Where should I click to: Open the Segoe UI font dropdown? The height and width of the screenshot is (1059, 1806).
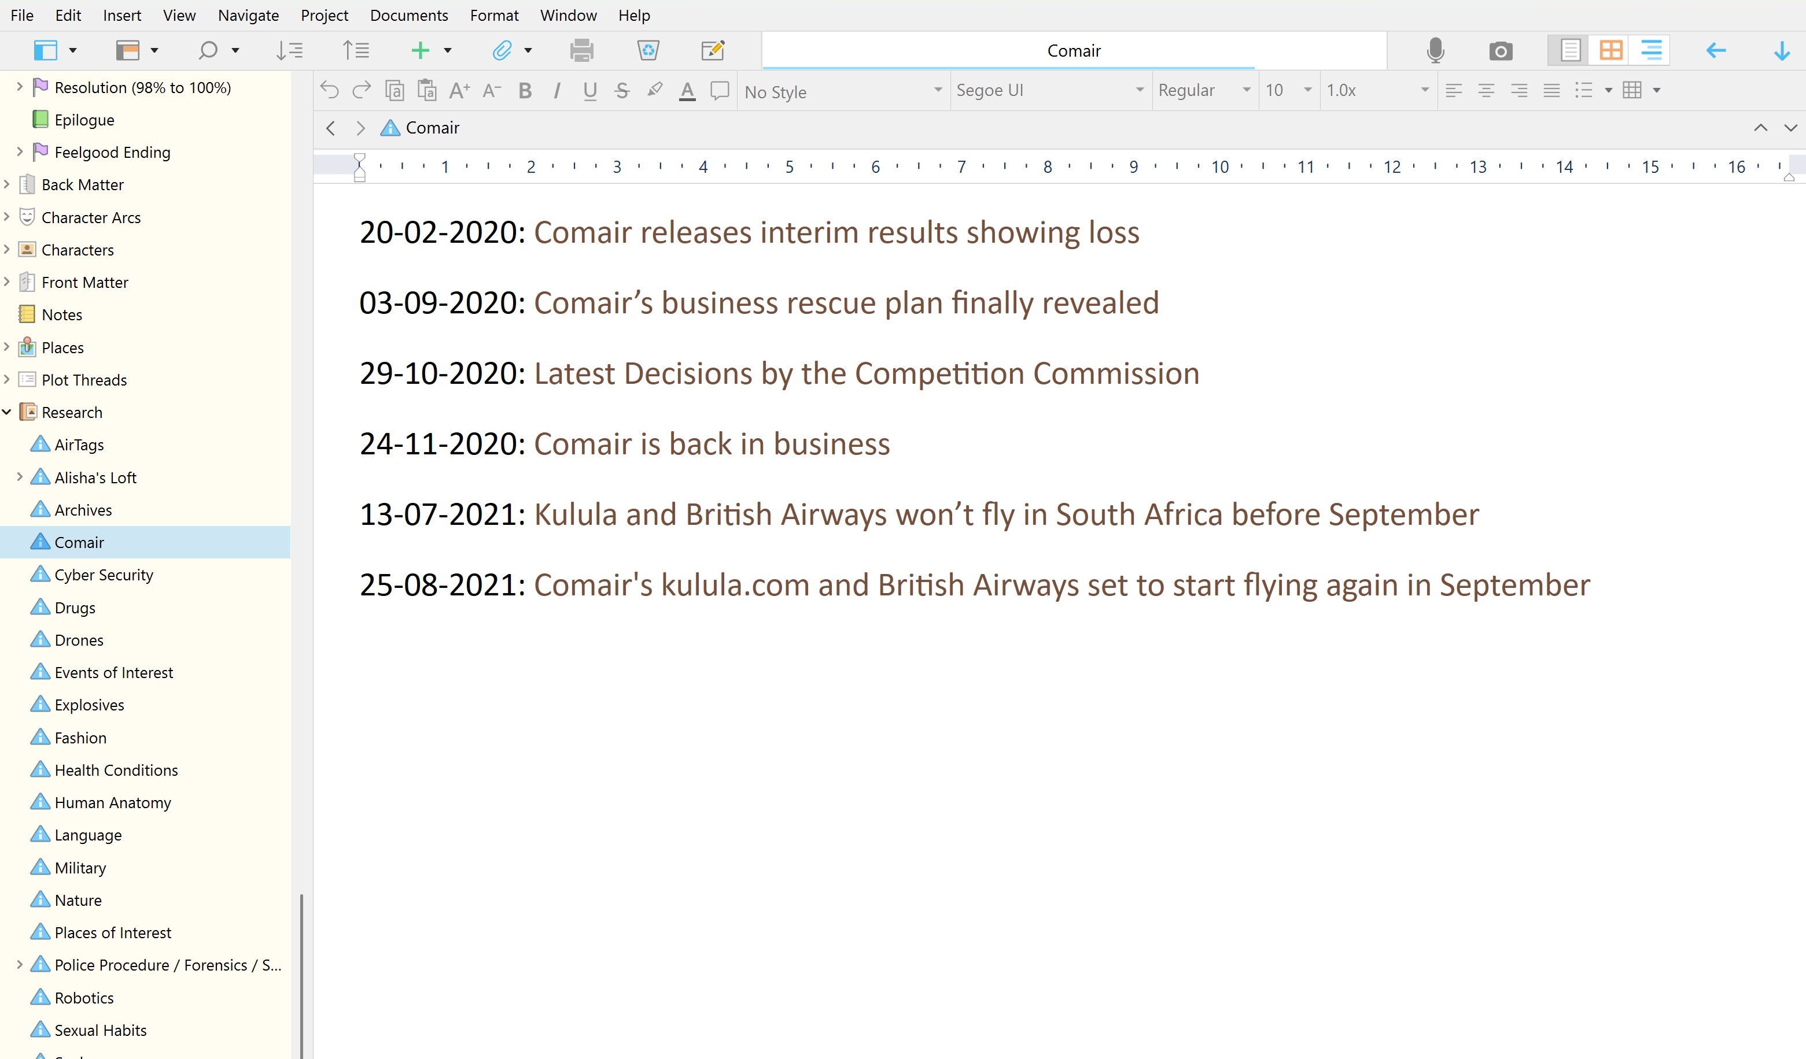(1050, 90)
